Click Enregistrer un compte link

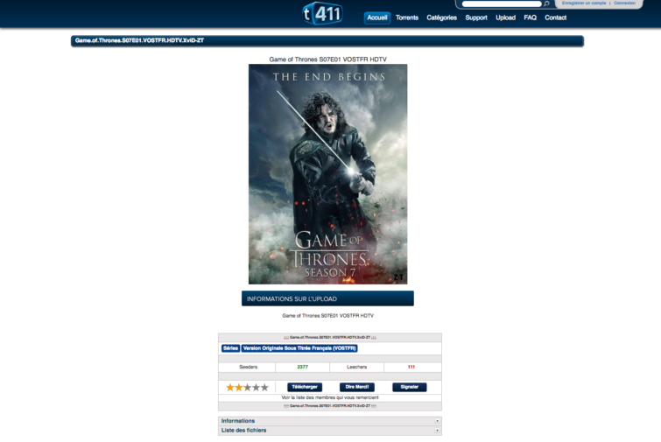[x=584, y=3]
